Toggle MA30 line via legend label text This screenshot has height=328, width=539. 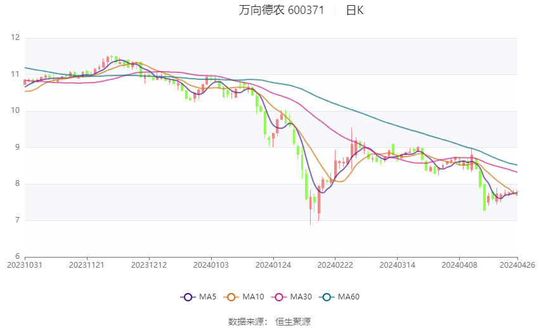point(300,296)
